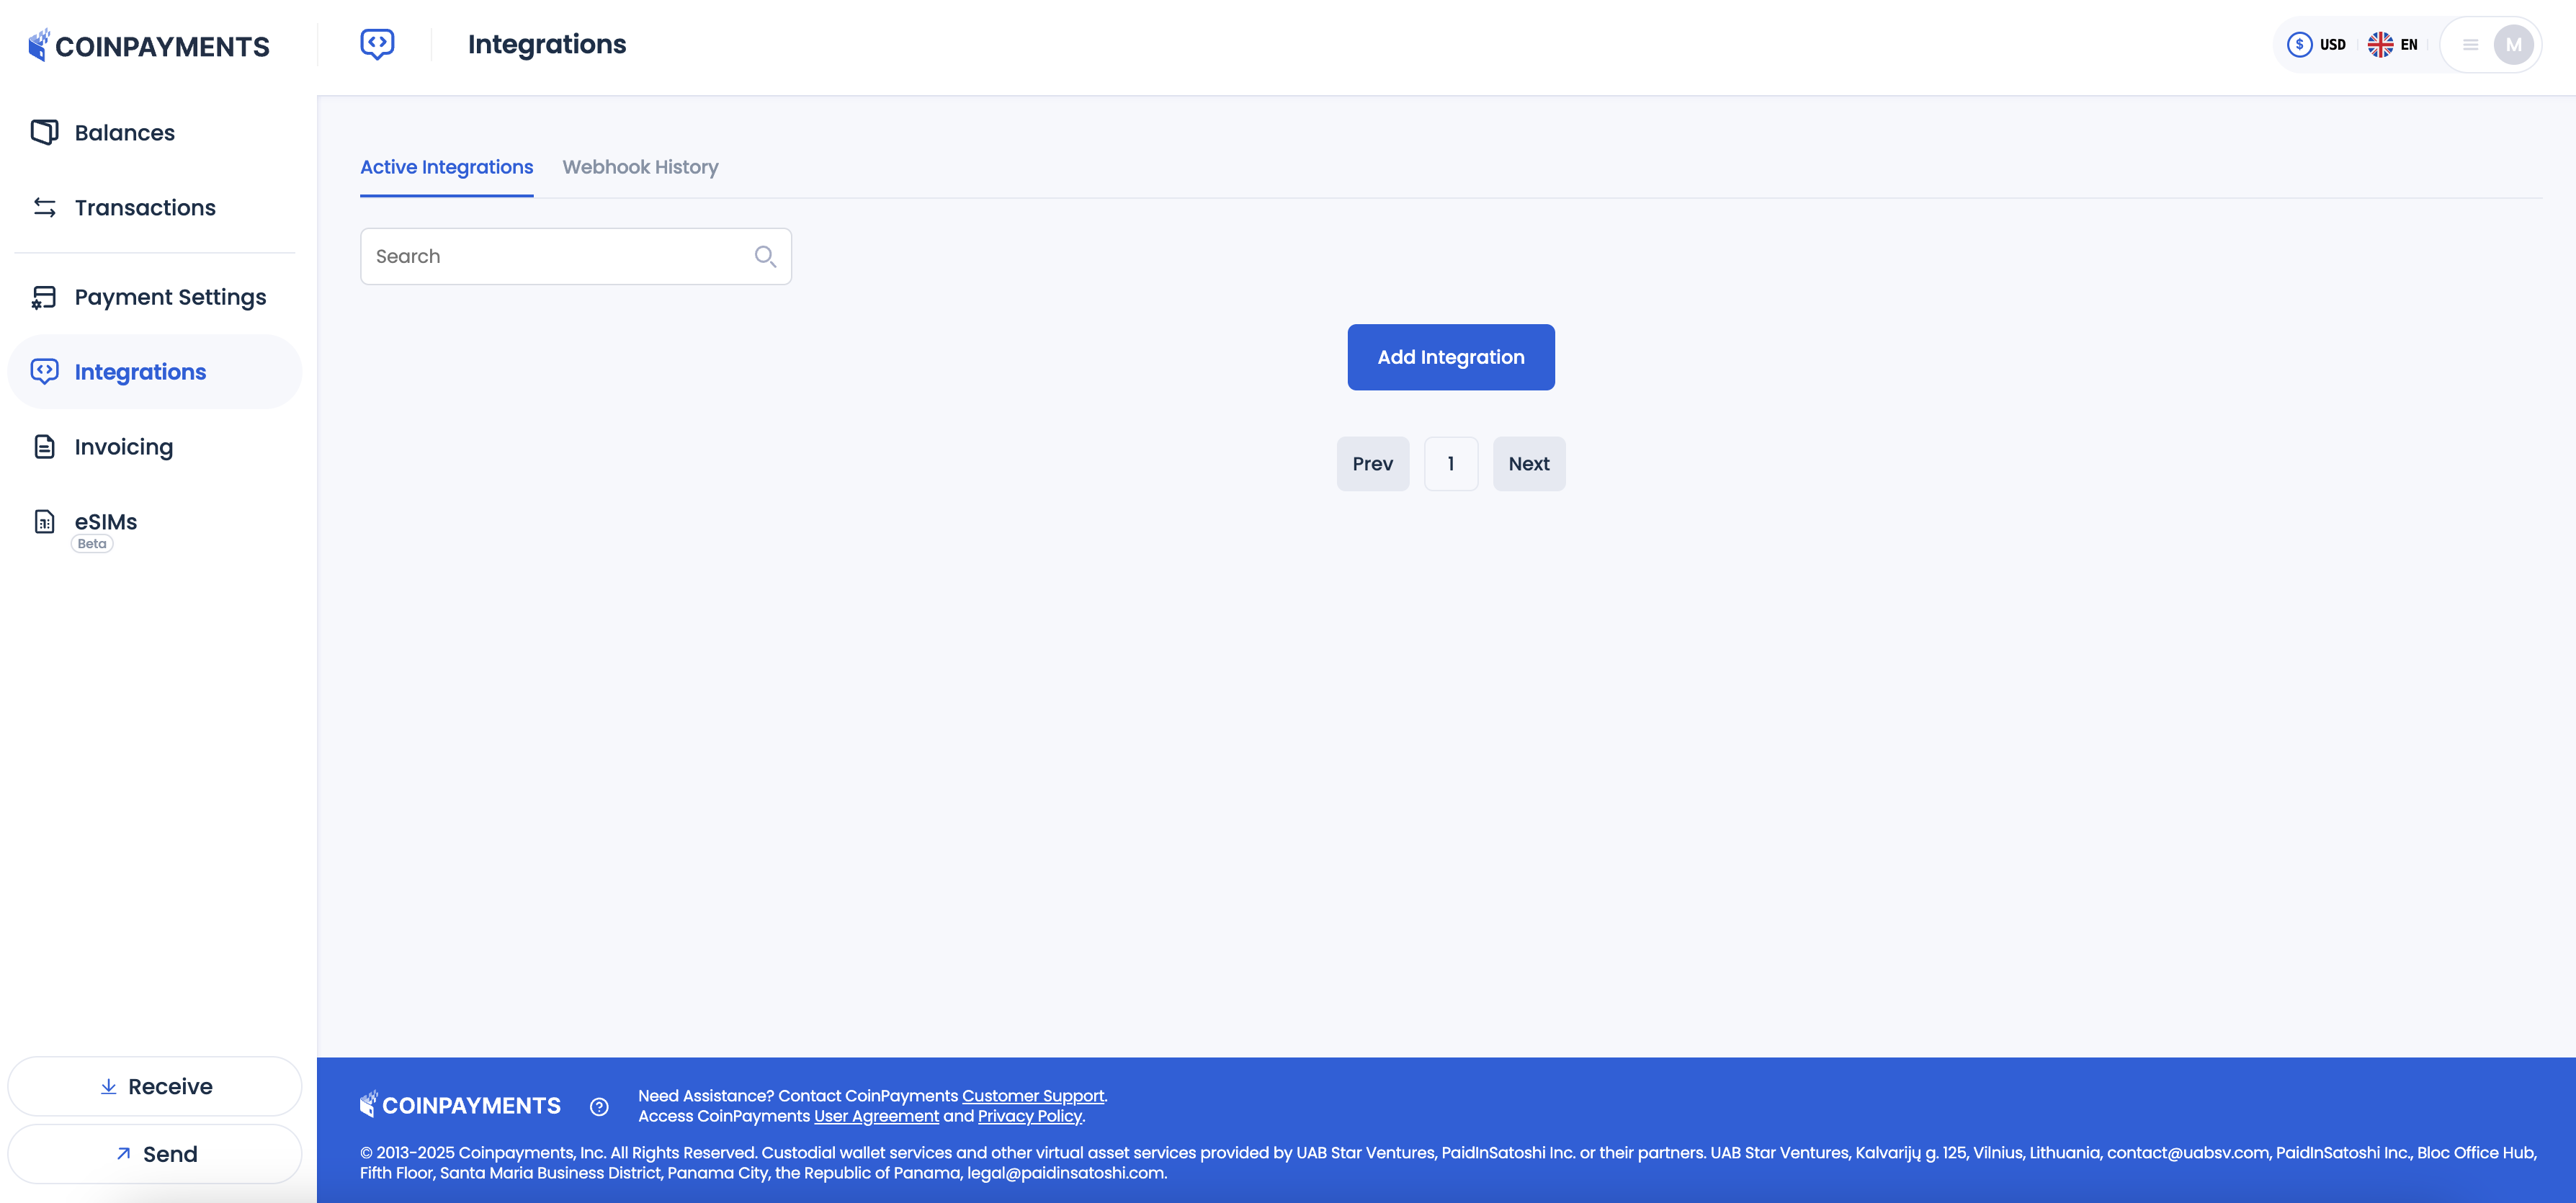The width and height of the screenshot is (2576, 1203).
Task: Open Balances from the sidebar
Action: click(124, 133)
